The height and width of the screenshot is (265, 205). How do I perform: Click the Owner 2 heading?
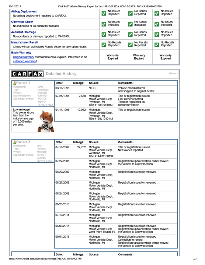coord(23,142)
